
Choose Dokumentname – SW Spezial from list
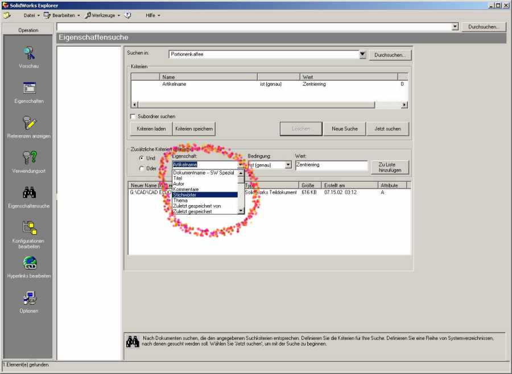click(x=205, y=173)
